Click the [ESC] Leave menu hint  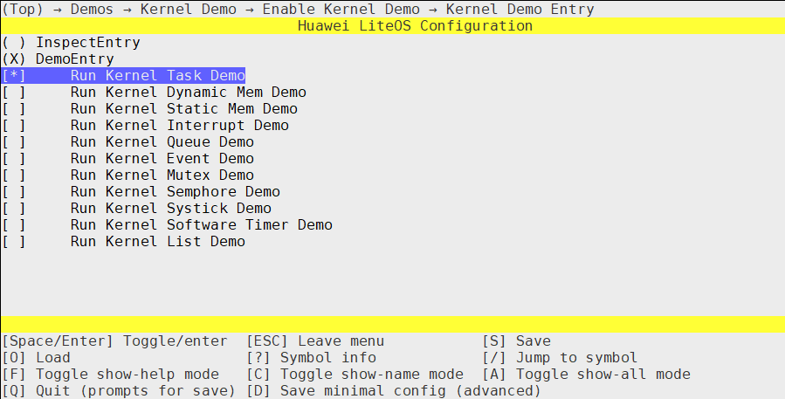point(315,341)
